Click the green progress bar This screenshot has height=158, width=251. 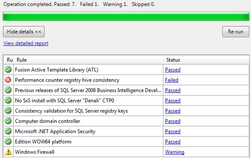[x=126, y=16]
